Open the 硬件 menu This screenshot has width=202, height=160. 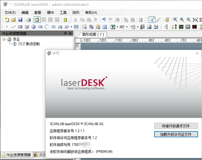[50, 13]
